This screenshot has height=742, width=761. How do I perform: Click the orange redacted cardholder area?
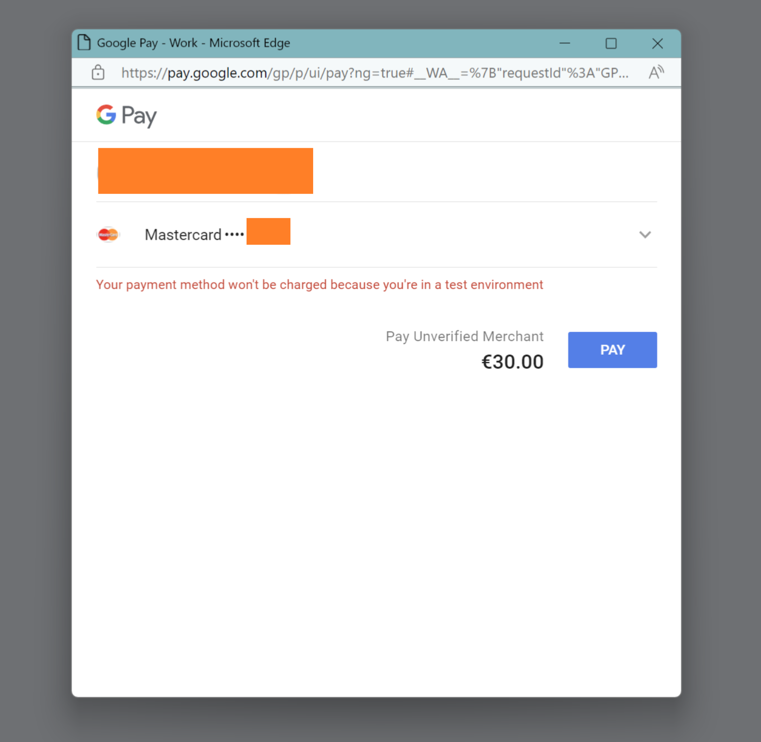click(205, 171)
